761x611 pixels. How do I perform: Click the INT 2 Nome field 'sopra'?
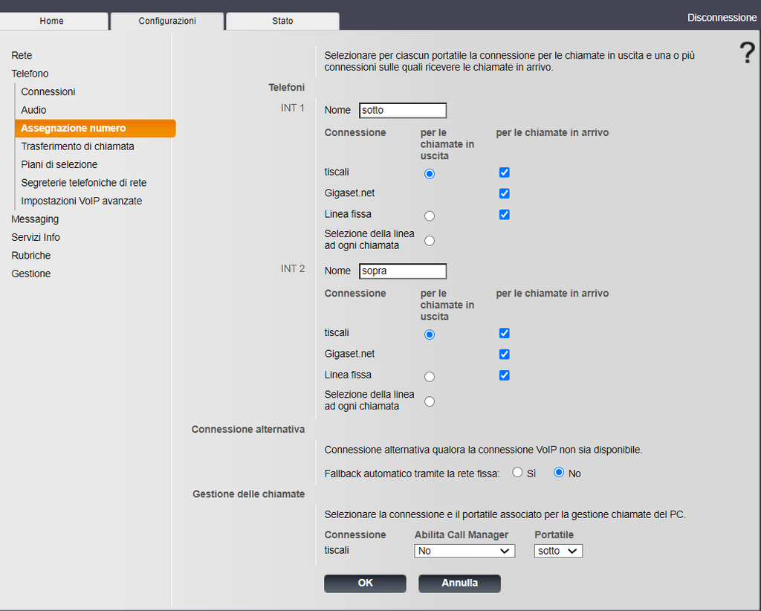[403, 271]
